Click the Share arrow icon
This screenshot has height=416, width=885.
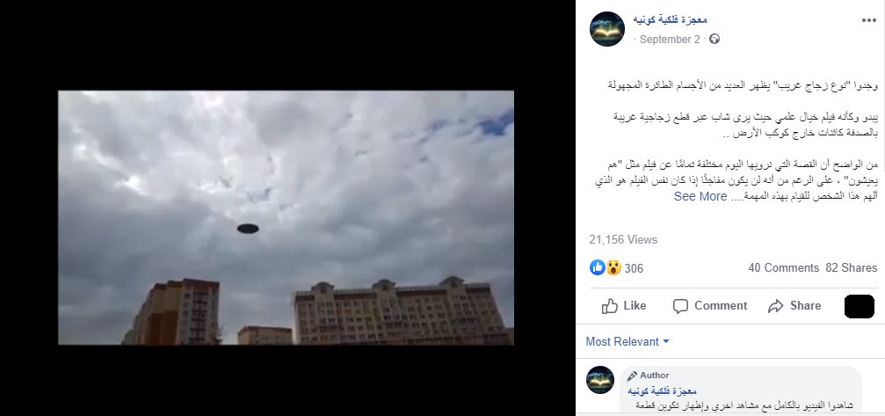point(775,306)
